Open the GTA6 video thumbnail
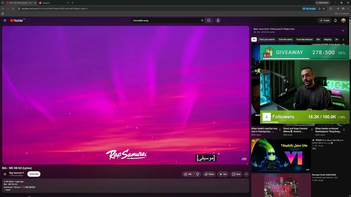Screen dimensions: 351x197 point(281,155)
